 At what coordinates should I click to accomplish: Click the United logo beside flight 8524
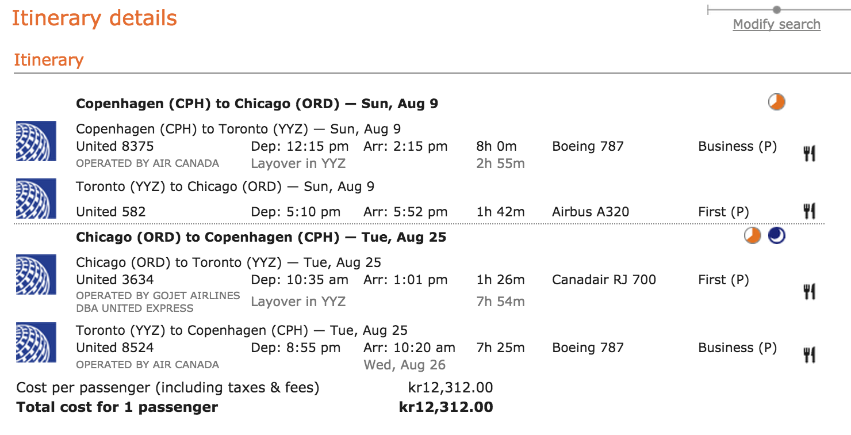point(36,342)
